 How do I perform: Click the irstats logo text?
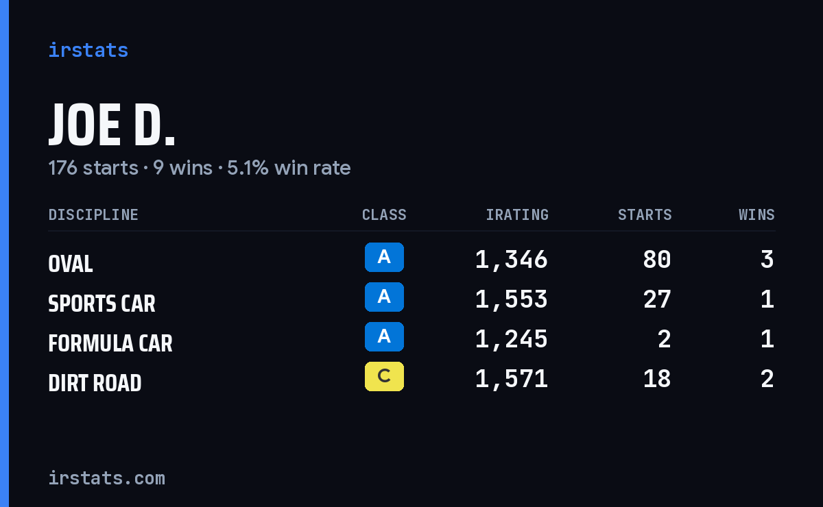88,50
